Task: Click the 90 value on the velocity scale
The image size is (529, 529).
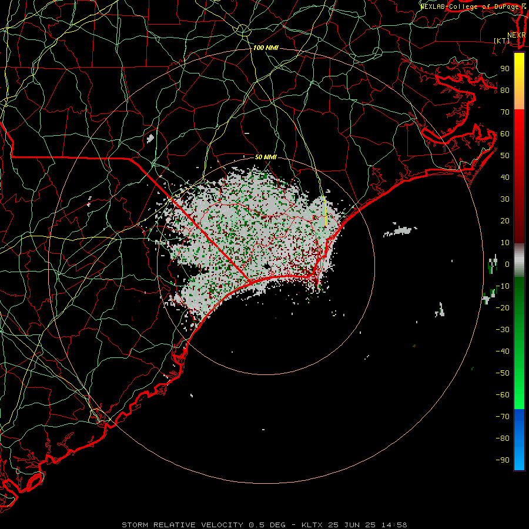Action: 505,69
